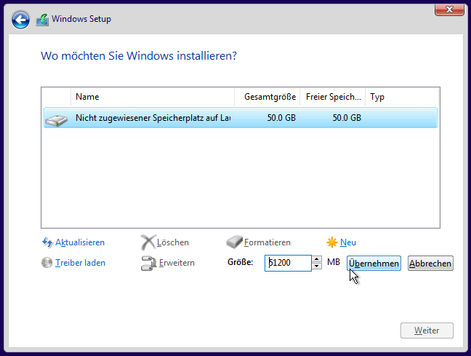Screen dimensions: 471x356
Task: Click the Neu star icon
Action: pos(332,242)
